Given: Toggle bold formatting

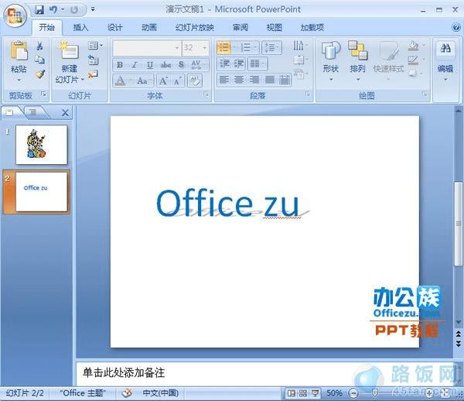Looking at the screenshot, I should [x=120, y=65].
